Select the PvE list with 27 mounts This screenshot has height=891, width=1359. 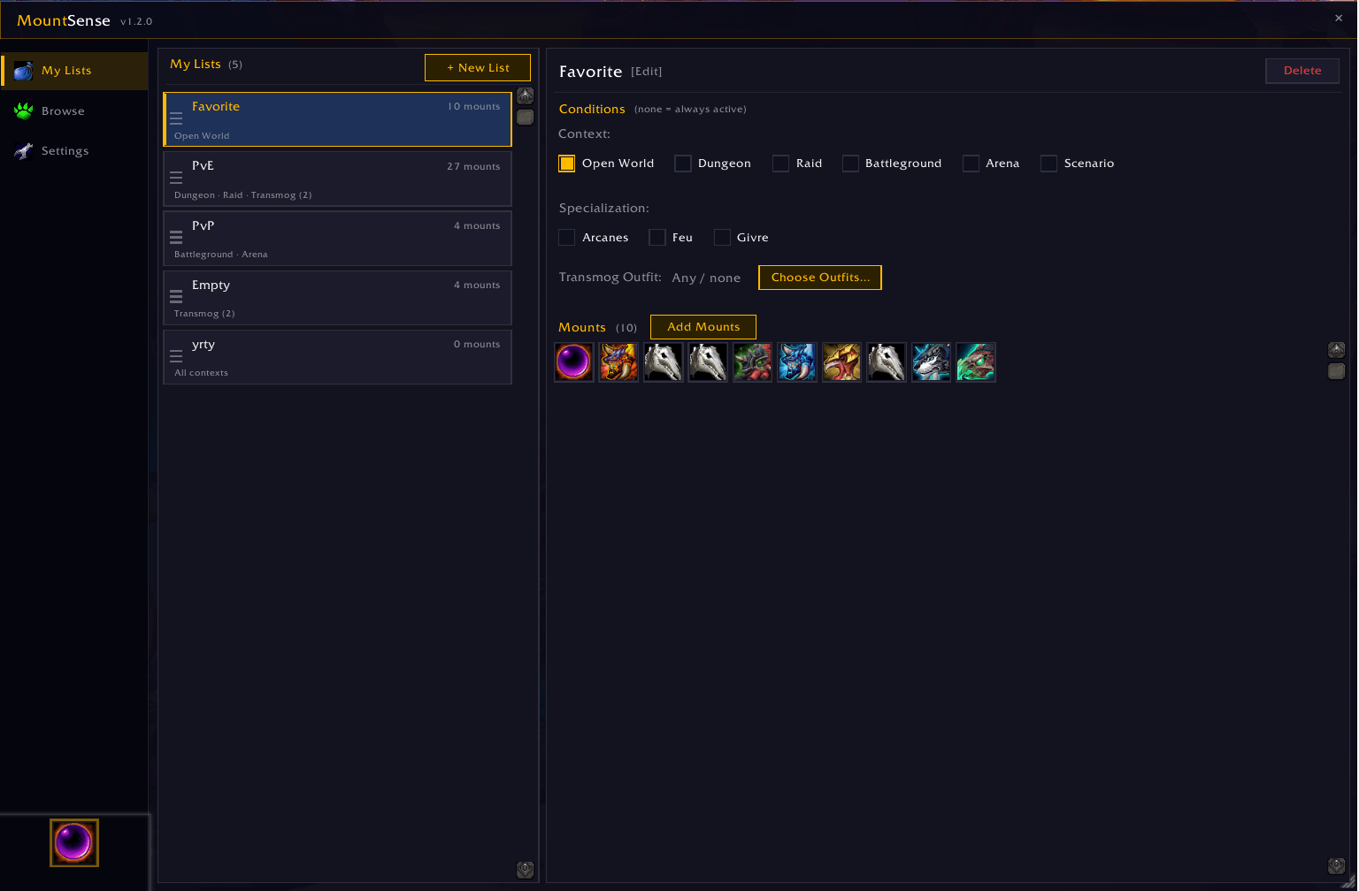(x=337, y=179)
